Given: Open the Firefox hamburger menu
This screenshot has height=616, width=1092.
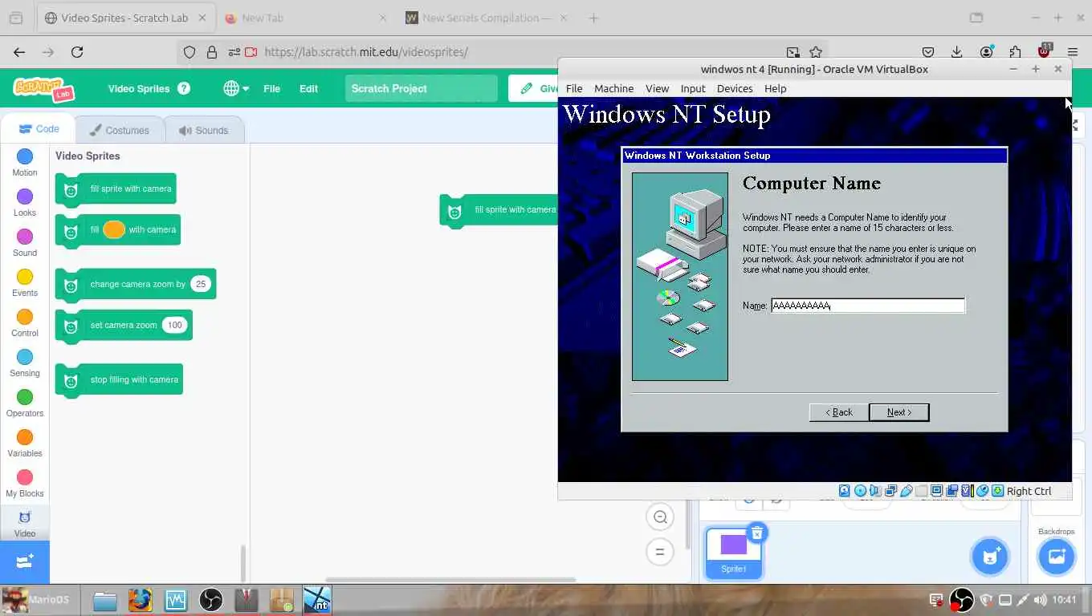Looking at the screenshot, I should [x=1072, y=52].
